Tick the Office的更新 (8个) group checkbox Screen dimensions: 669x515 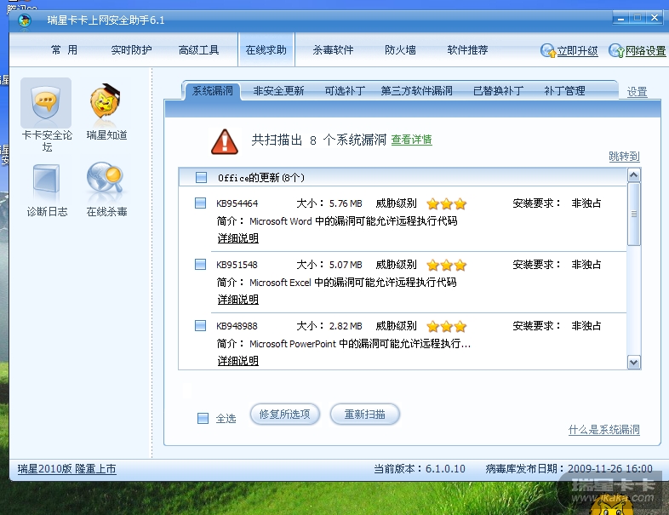(201, 178)
